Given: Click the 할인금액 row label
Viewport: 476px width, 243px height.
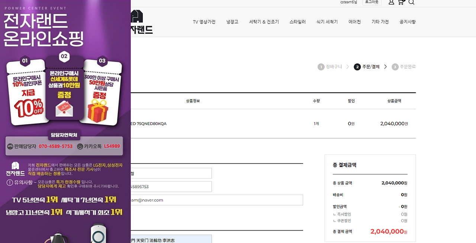Looking at the screenshot, I should pyautogui.click(x=340, y=207).
